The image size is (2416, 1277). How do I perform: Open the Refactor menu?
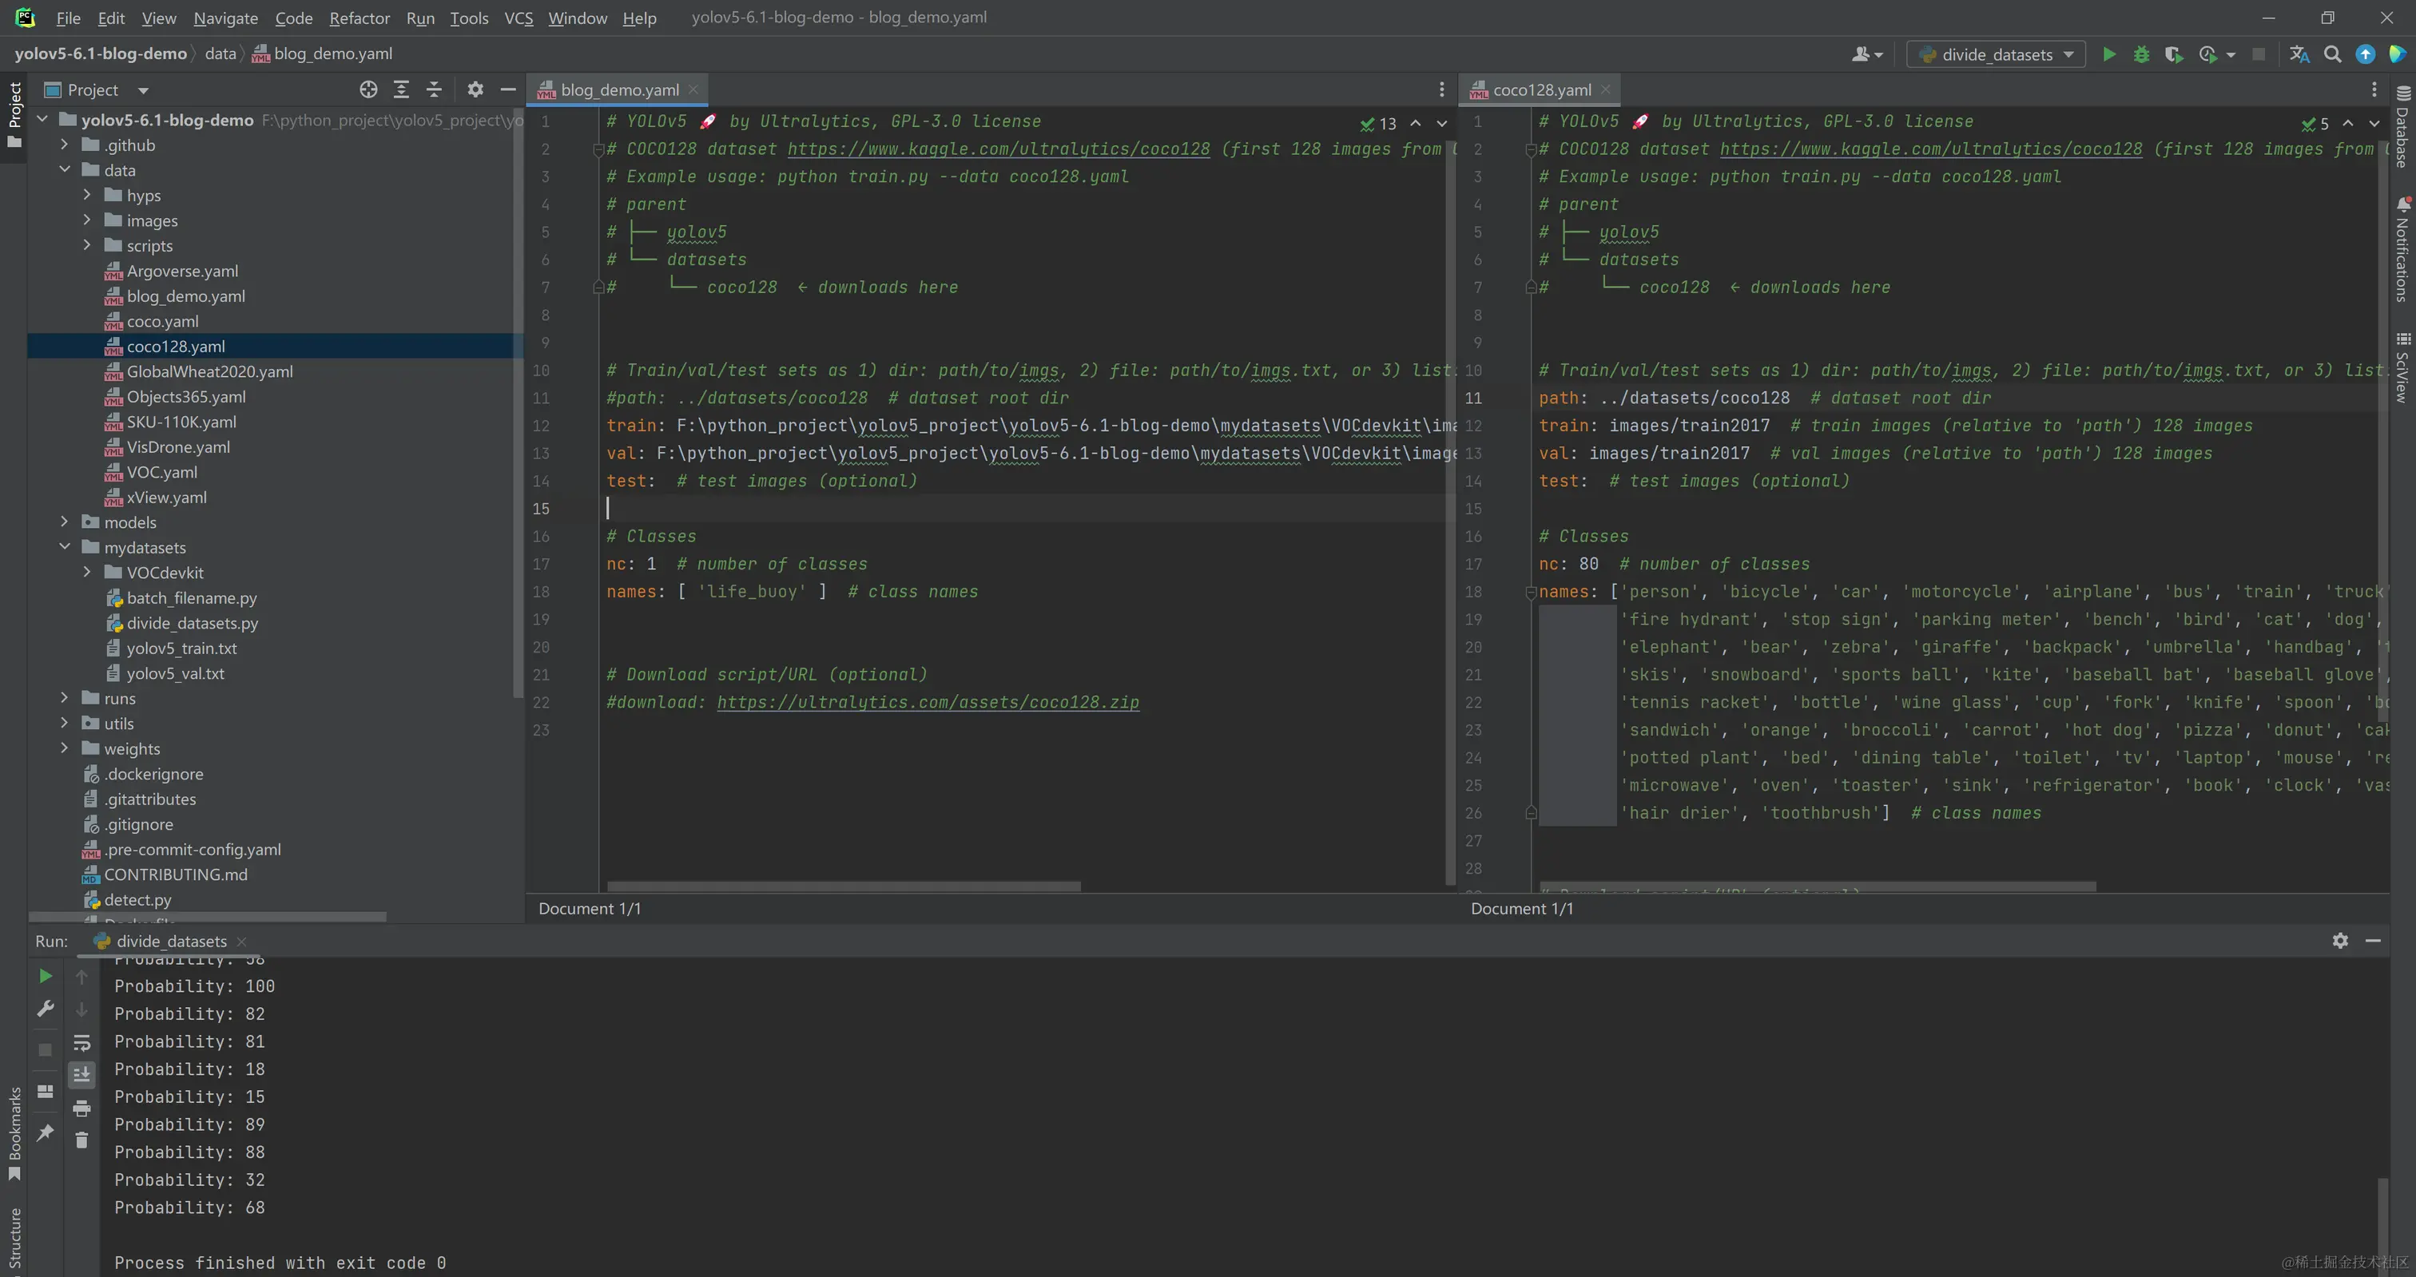tap(360, 18)
